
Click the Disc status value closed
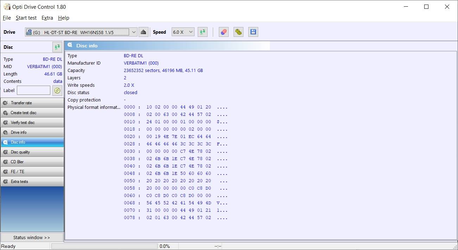point(131,93)
